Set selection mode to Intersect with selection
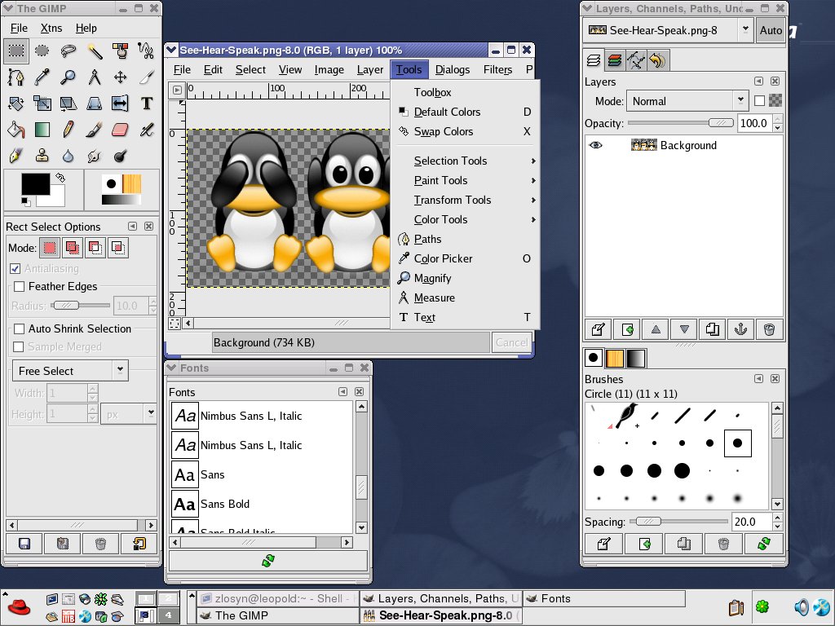This screenshot has width=835, height=626. coord(118,248)
